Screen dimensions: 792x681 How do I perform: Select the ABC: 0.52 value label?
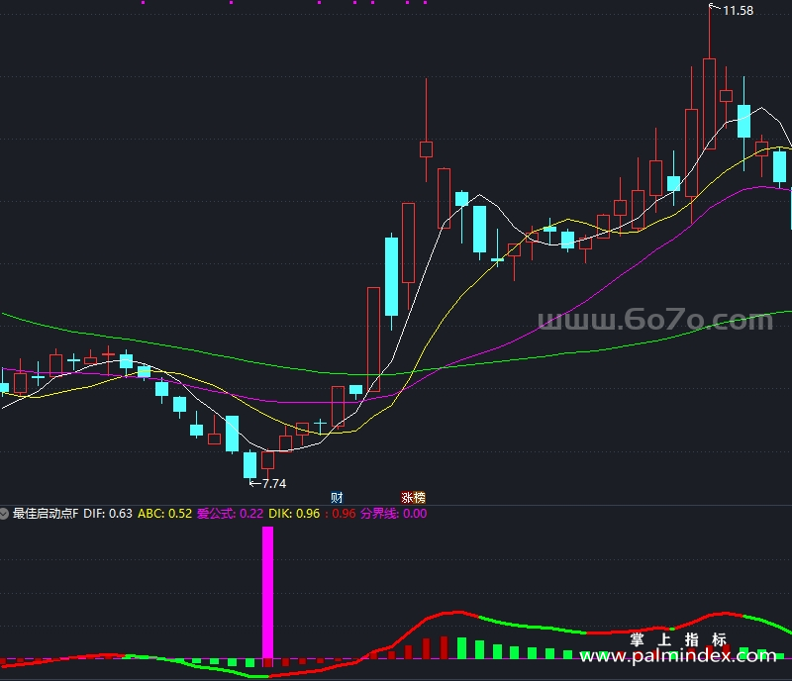[164, 514]
